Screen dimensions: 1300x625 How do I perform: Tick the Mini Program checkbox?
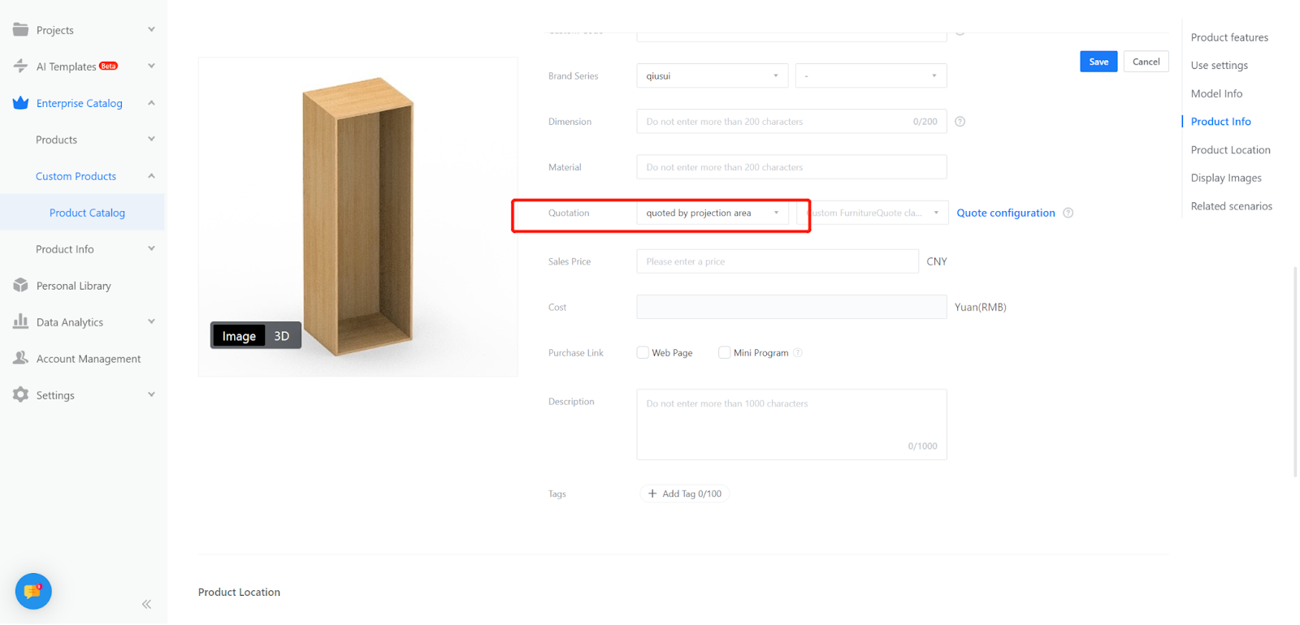[724, 352]
